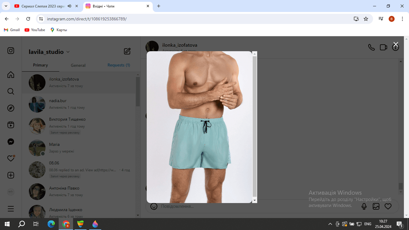The image size is (409, 230).
Task: Close the YouTube Сериал Слепая tab
Action: [77, 6]
